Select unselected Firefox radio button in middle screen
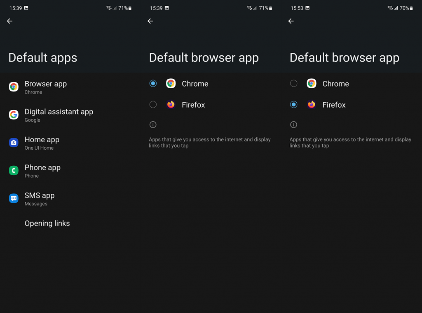This screenshot has width=422, height=313. pyautogui.click(x=153, y=104)
